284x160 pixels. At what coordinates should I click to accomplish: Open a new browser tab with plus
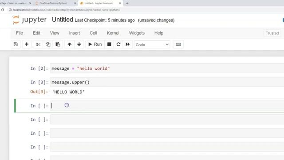tap(127, 3)
